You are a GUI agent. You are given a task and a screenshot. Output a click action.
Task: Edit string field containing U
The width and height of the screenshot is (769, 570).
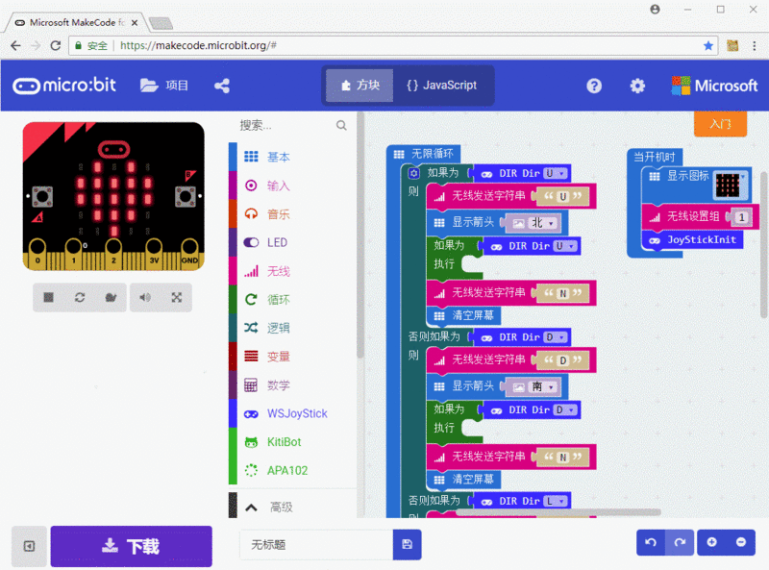563,197
